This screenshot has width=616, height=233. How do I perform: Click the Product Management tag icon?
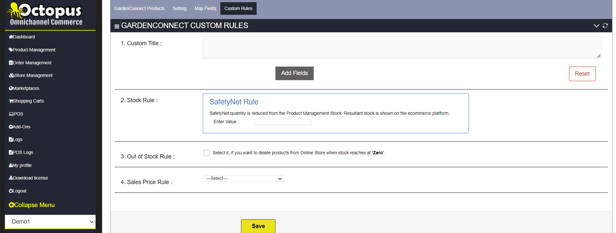[x=11, y=50]
